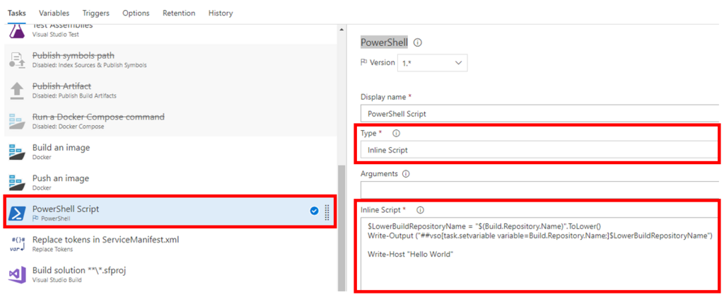Click the PowerShell heading text
The height and width of the screenshot is (297, 724).
(384, 42)
